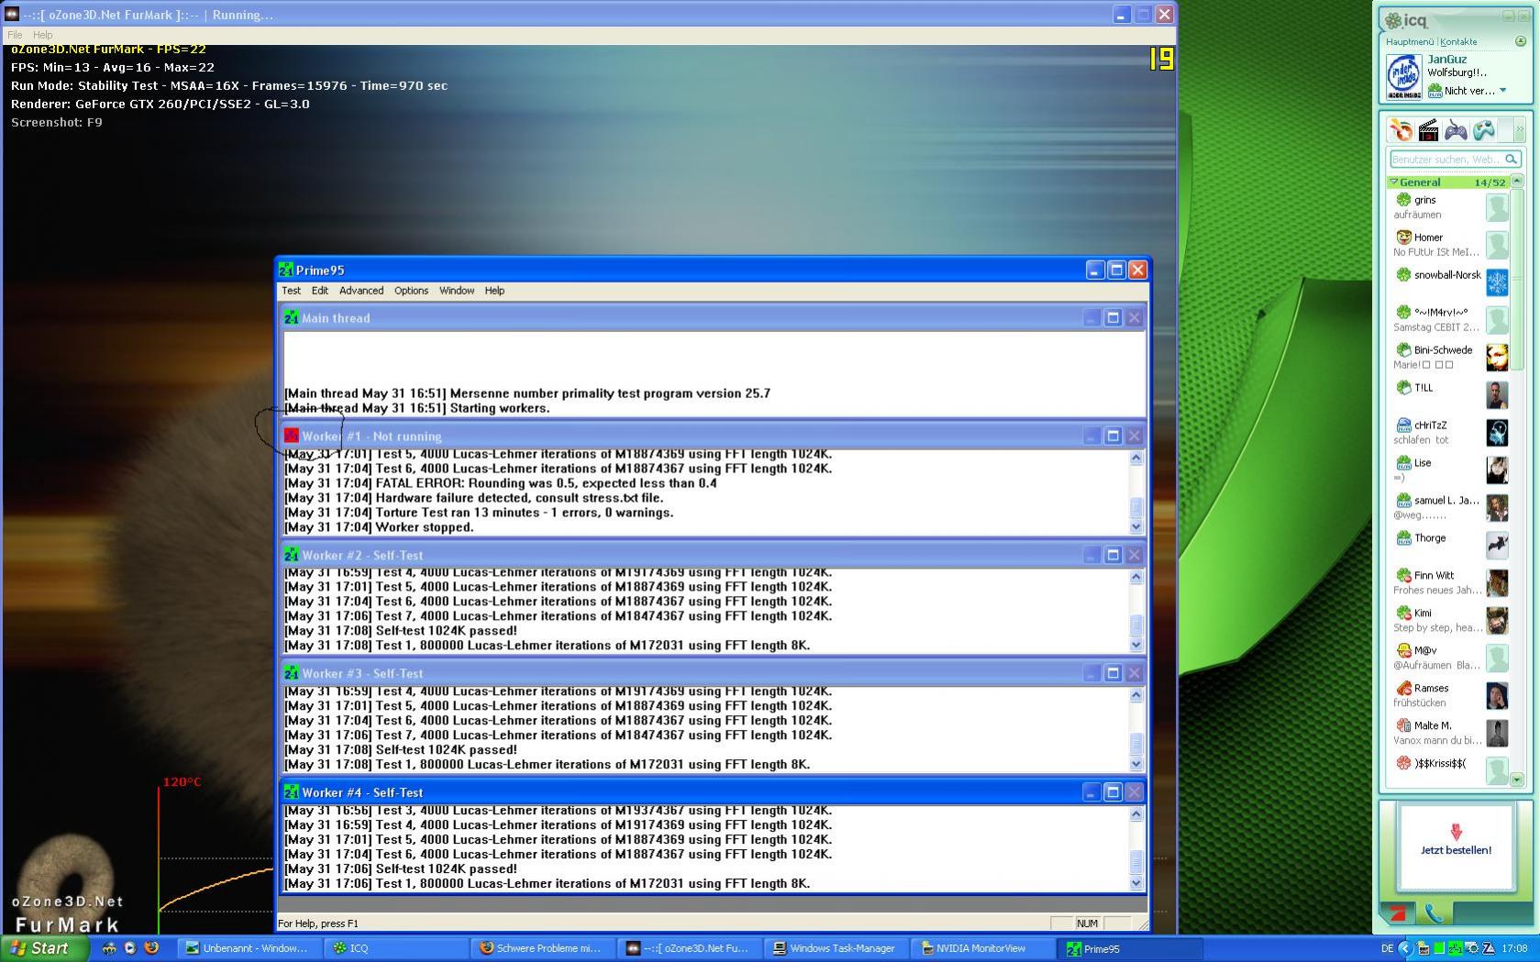Viewport: 1540px width, 962px height.
Task: Click the red Worker #1 stopped icon
Action: pos(292,436)
